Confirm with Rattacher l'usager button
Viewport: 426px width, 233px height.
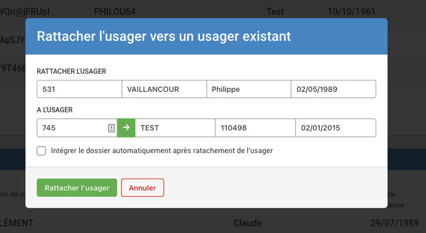pyautogui.click(x=77, y=187)
